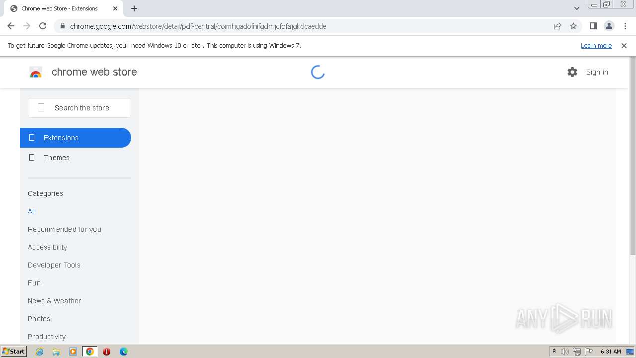The image size is (636, 358).
Task: Focus the Search the store field
Action: (x=79, y=108)
